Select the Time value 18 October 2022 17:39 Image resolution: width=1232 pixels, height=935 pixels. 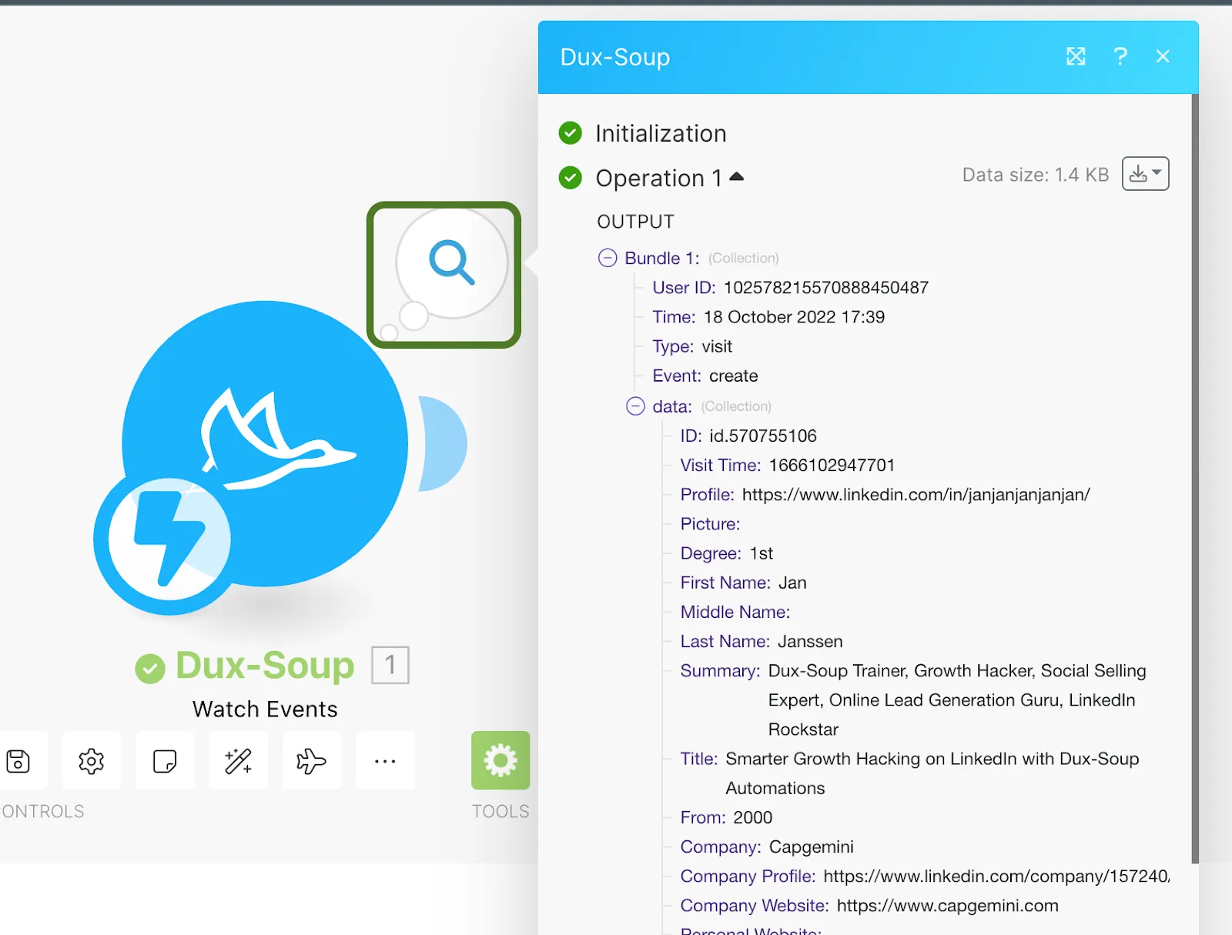(794, 317)
